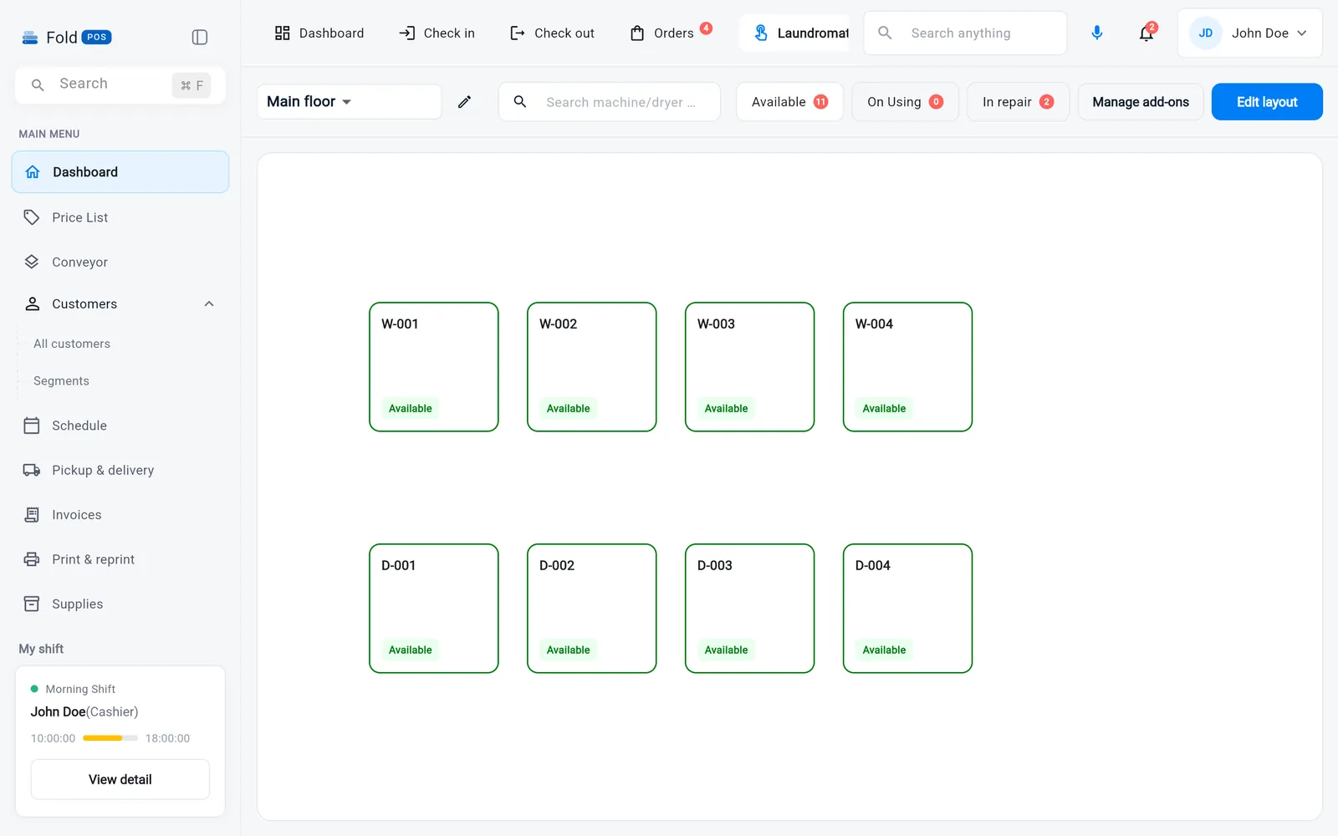Toggle the On Using filter chip
The height and width of the screenshot is (836, 1338).
[905, 102]
